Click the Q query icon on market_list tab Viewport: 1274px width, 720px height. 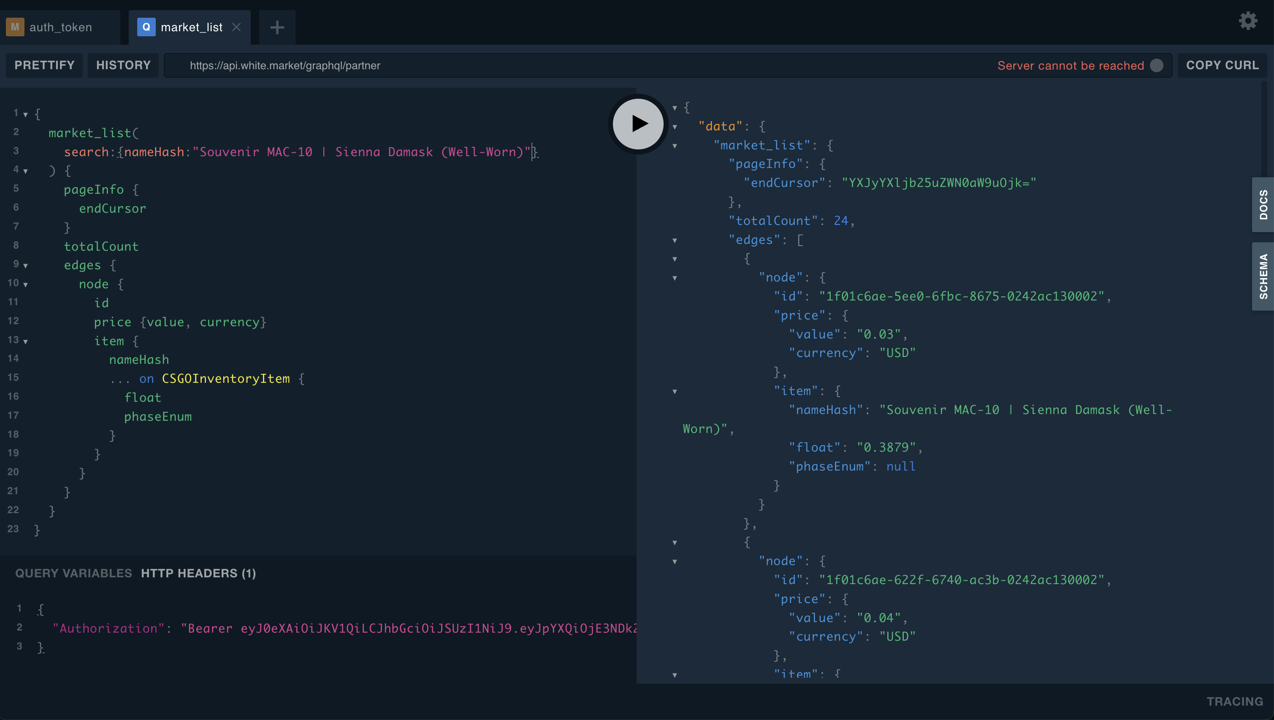[146, 27]
